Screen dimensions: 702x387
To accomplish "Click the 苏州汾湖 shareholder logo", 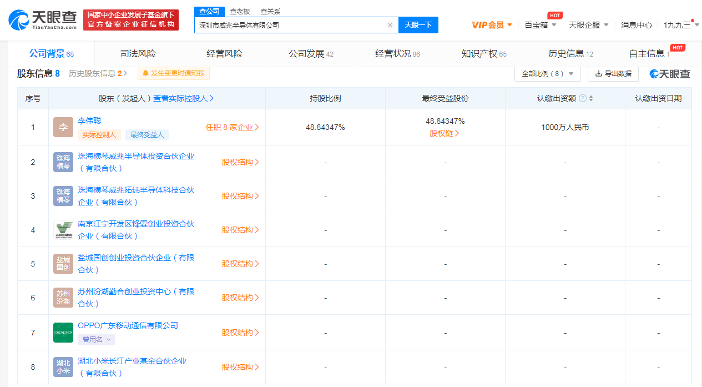I will point(63,298).
